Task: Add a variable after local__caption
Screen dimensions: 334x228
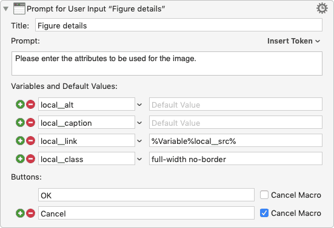Action: click(20, 123)
